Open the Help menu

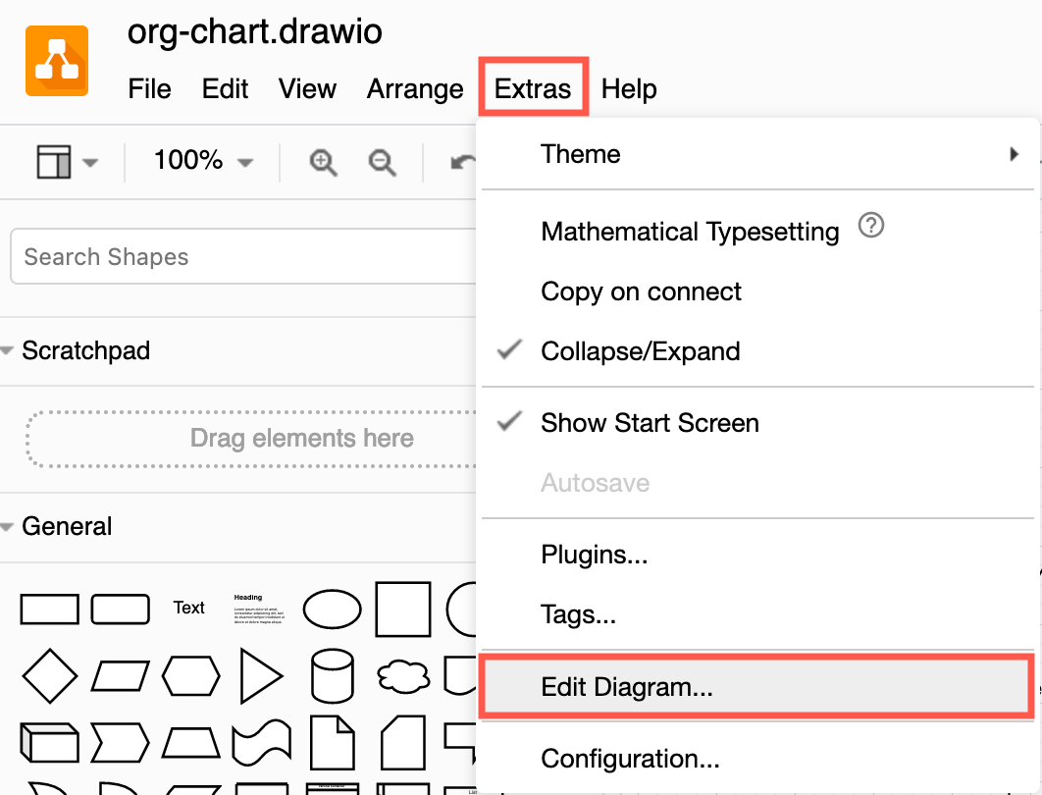pos(629,88)
